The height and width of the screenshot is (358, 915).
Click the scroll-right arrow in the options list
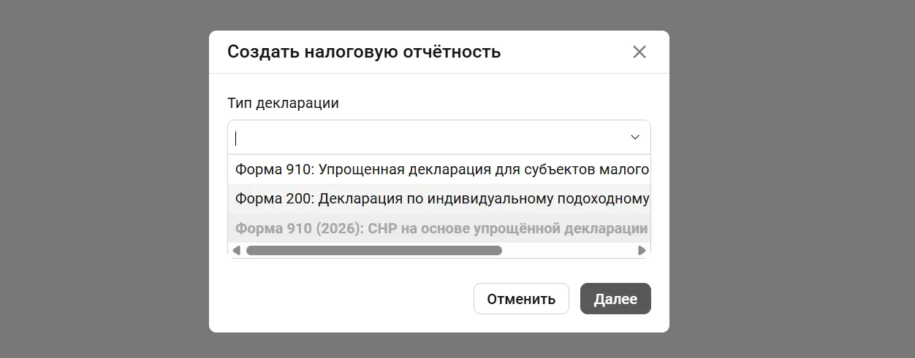[642, 250]
